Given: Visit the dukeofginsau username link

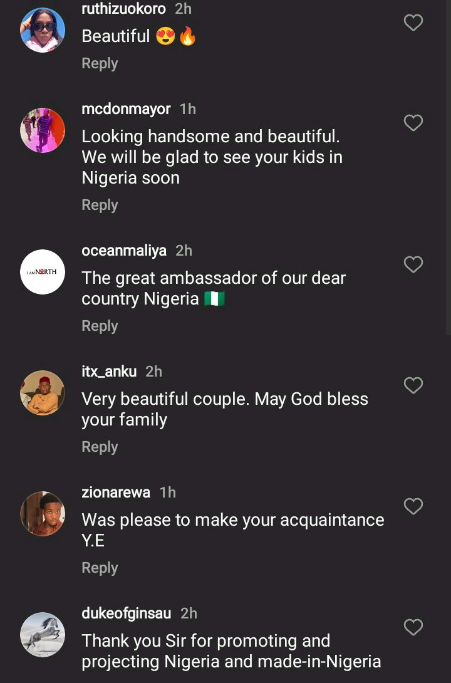Looking at the screenshot, I should click(126, 613).
